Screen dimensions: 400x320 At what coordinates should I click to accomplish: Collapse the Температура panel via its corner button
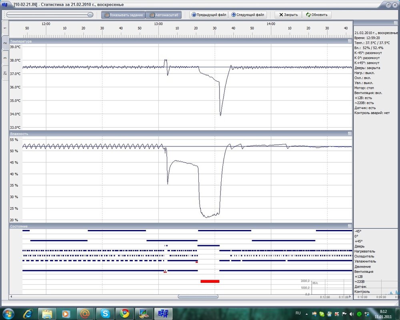[350, 41]
